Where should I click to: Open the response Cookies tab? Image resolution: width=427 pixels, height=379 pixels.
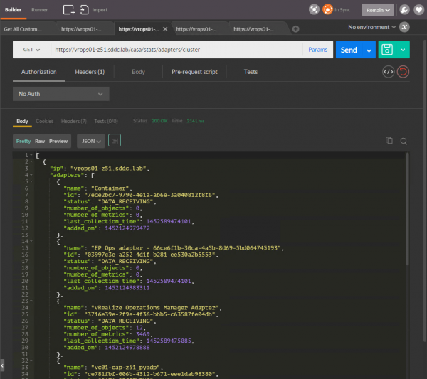(44, 121)
